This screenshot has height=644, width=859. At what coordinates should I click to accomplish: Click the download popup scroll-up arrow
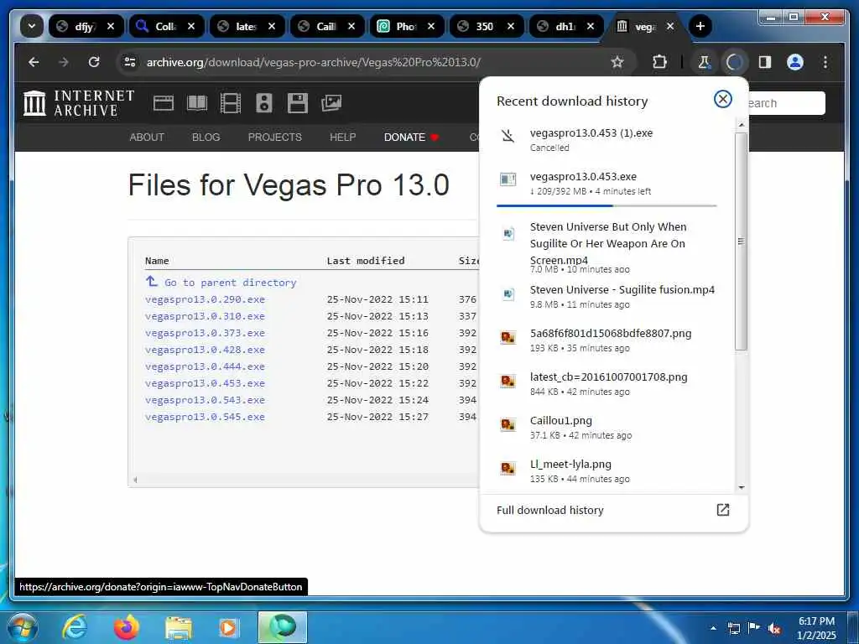coord(742,126)
